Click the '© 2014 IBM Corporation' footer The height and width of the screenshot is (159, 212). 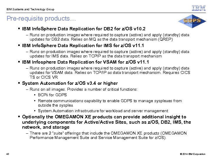(x=193, y=154)
